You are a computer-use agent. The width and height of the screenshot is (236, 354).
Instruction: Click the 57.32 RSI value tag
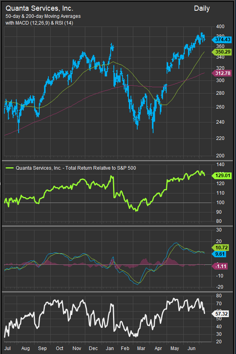click(221, 314)
